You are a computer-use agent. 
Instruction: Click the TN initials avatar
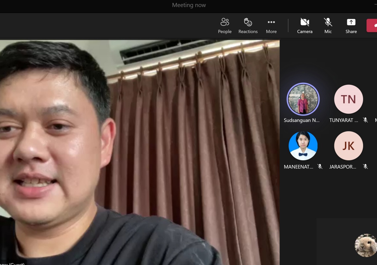pyautogui.click(x=349, y=99)
